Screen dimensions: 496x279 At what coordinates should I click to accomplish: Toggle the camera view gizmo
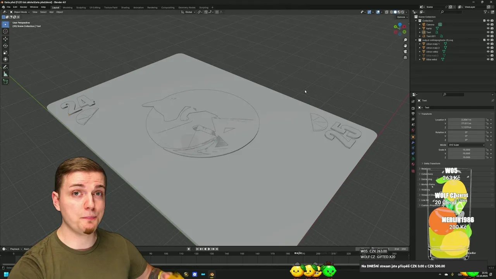(x=405, y=52)
